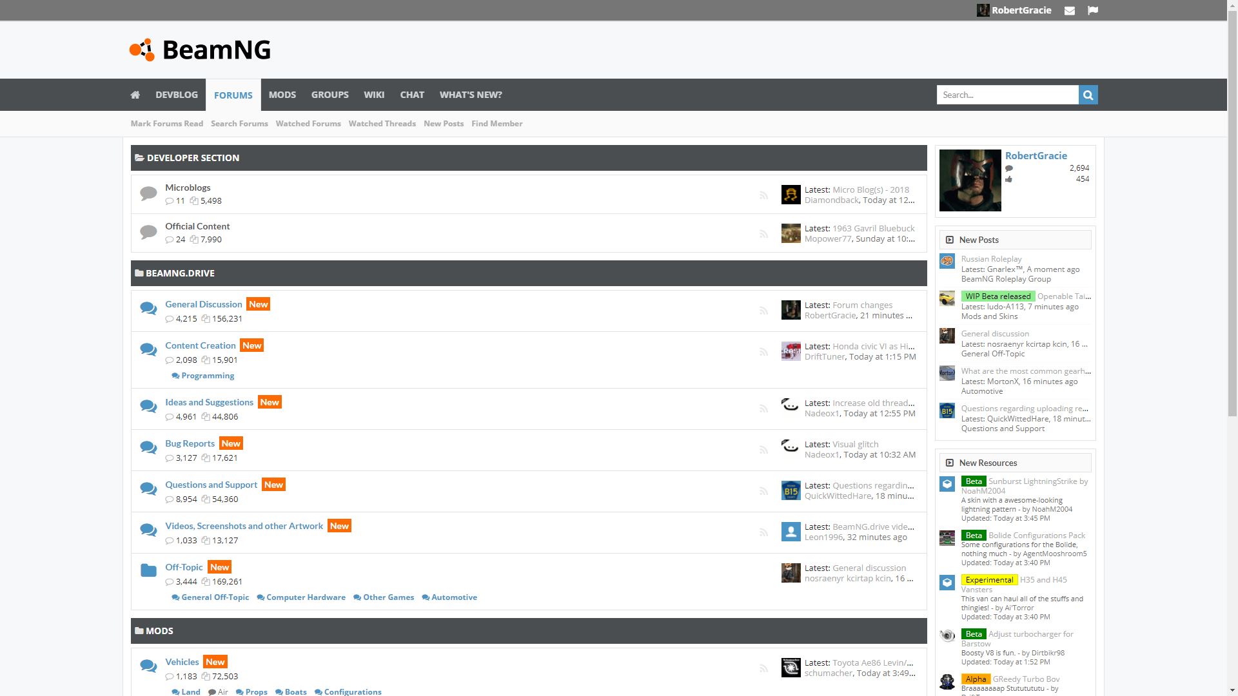Screen dimensions: 1238x696
Task: Open Search Forums link
Action: click(x=239, y=124)
